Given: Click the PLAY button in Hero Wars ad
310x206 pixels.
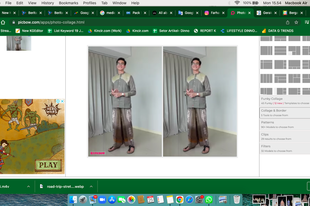Looking at the screenshot, I should point(48,165).
